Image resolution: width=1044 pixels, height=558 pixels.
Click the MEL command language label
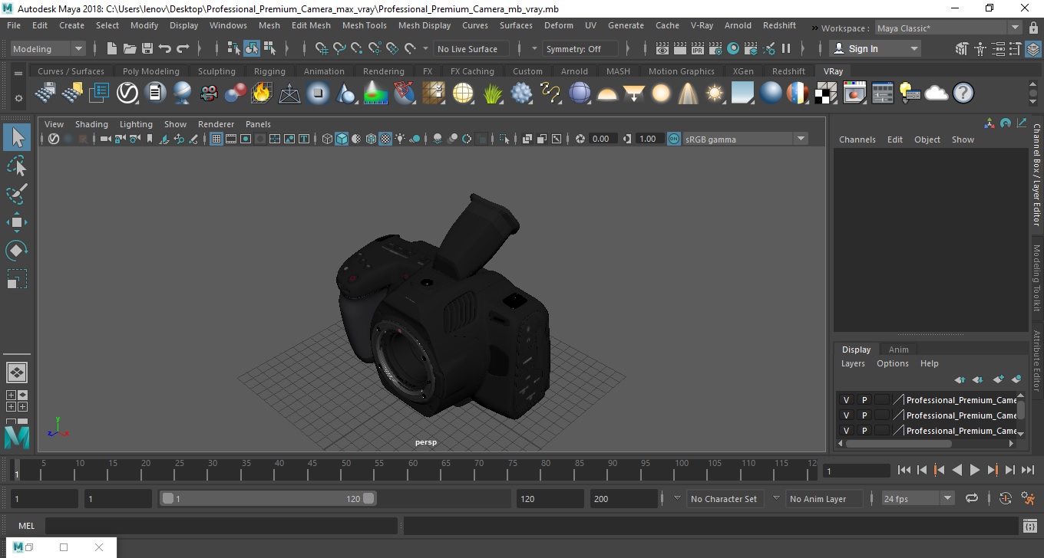(x=27, y=526)
